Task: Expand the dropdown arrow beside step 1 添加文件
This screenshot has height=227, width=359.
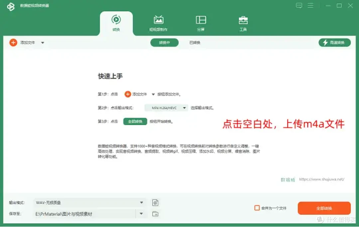Action: click(x=153, y=94)
